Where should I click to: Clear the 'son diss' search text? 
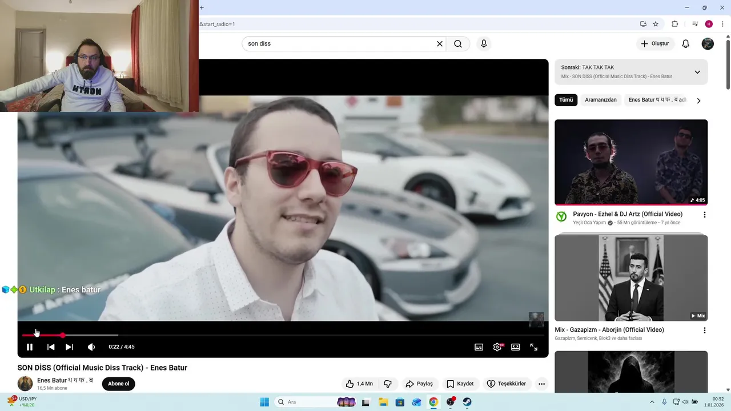440,44
